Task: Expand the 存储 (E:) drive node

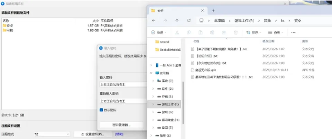Action: pos(153,97)
